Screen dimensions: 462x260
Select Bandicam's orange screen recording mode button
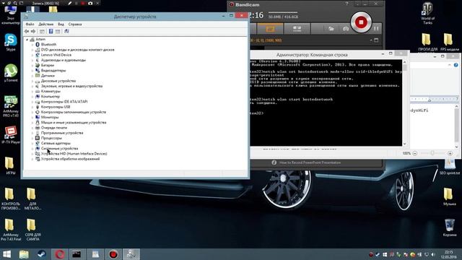[270, 29]
